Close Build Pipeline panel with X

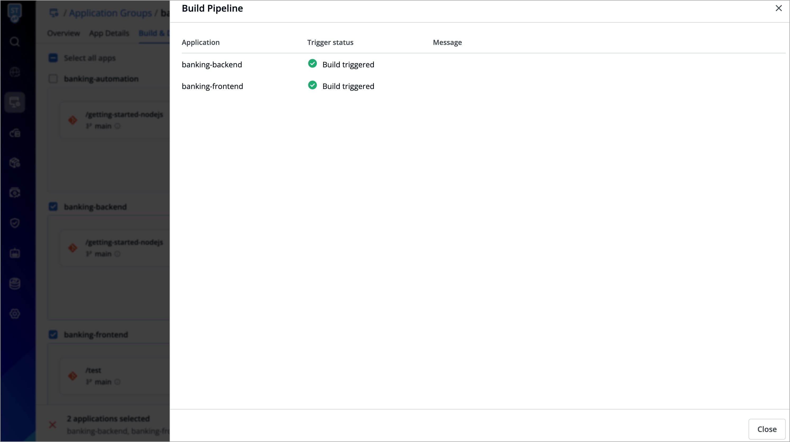778,8
